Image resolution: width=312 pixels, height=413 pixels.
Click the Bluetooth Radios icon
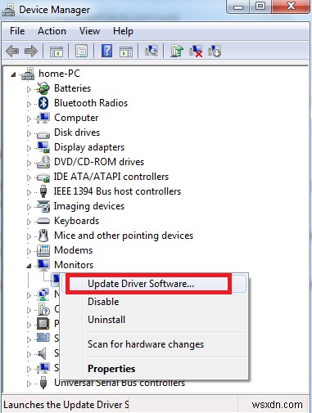point(43,103)
